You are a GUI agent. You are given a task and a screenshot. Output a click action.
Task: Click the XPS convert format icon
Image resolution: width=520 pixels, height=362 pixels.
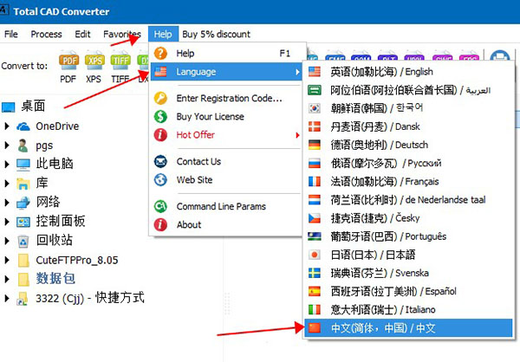[94, 61]
